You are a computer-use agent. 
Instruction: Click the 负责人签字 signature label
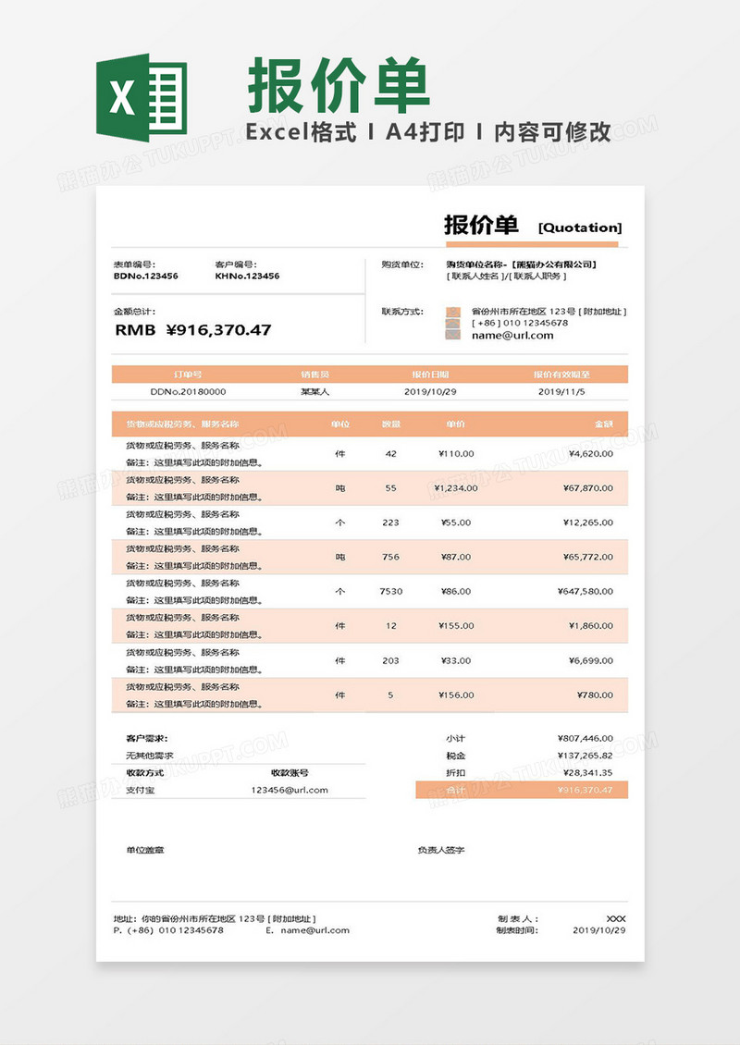click(x=441, y=851)
